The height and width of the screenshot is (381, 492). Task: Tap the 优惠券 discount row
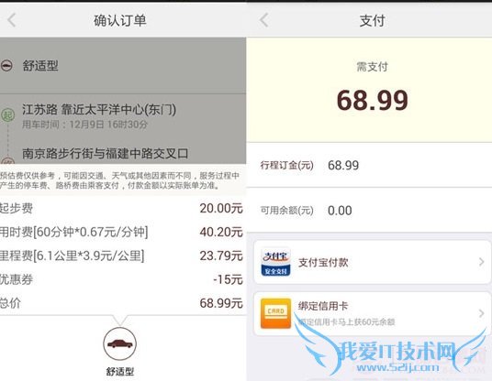click(121, 279)
